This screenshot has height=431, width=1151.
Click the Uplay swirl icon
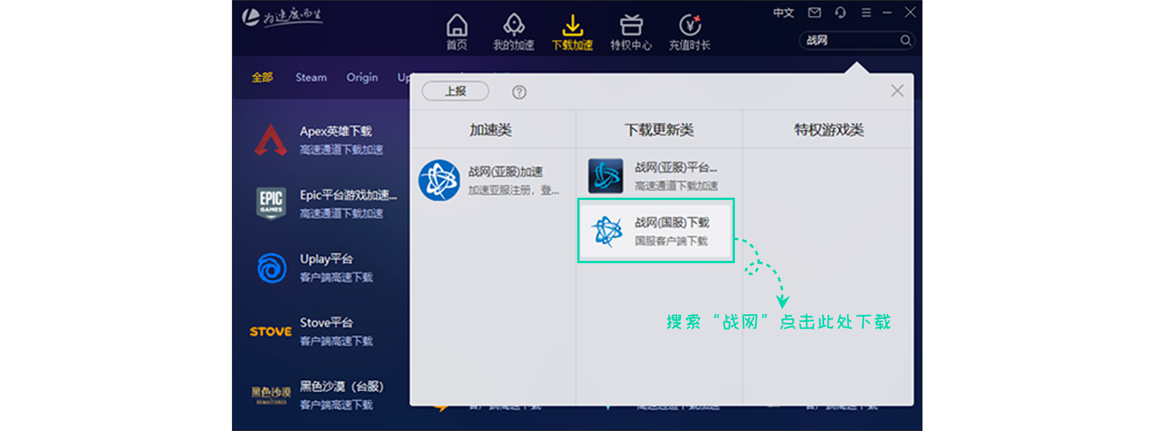pos(272,268)
